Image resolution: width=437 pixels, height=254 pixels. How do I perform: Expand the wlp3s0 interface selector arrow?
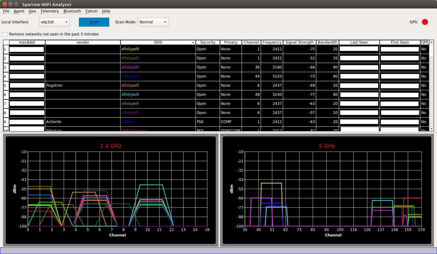(66, 22)
